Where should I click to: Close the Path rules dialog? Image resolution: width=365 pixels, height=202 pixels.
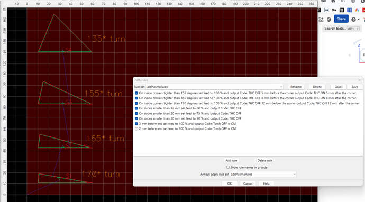point(359,80)
